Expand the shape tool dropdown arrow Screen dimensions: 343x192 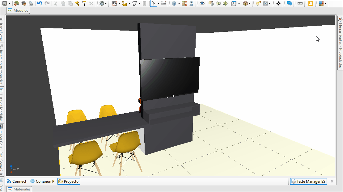click(x=139, y=3)
